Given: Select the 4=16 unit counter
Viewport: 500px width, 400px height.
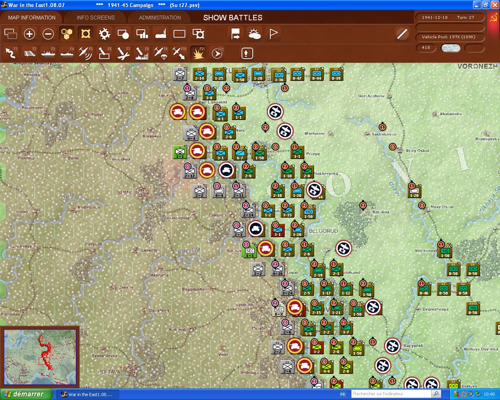Looking at the screenshot, I should [x=278, y=269].
